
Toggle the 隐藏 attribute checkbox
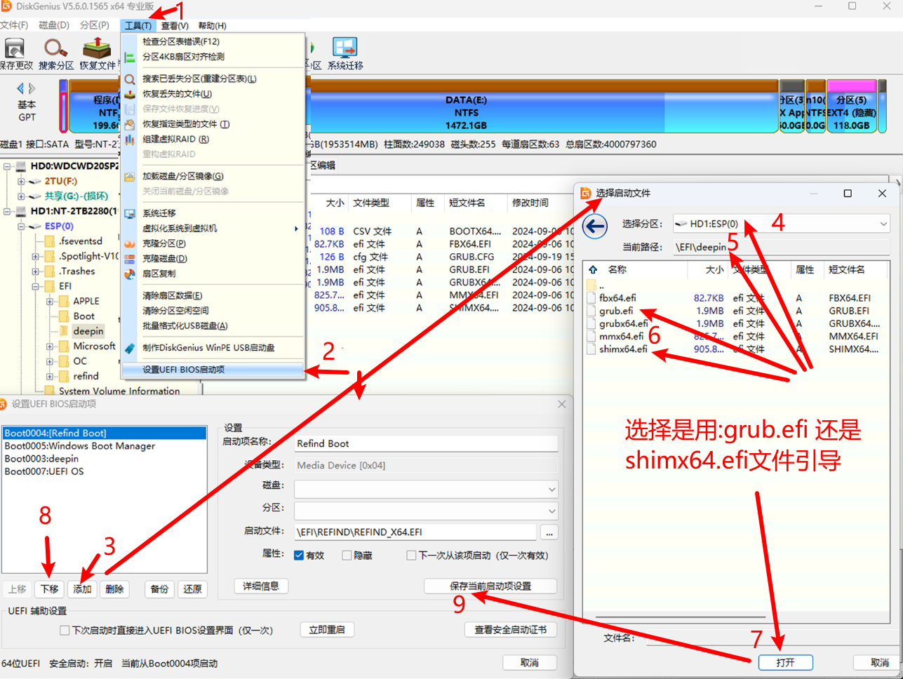pos(347,556)
